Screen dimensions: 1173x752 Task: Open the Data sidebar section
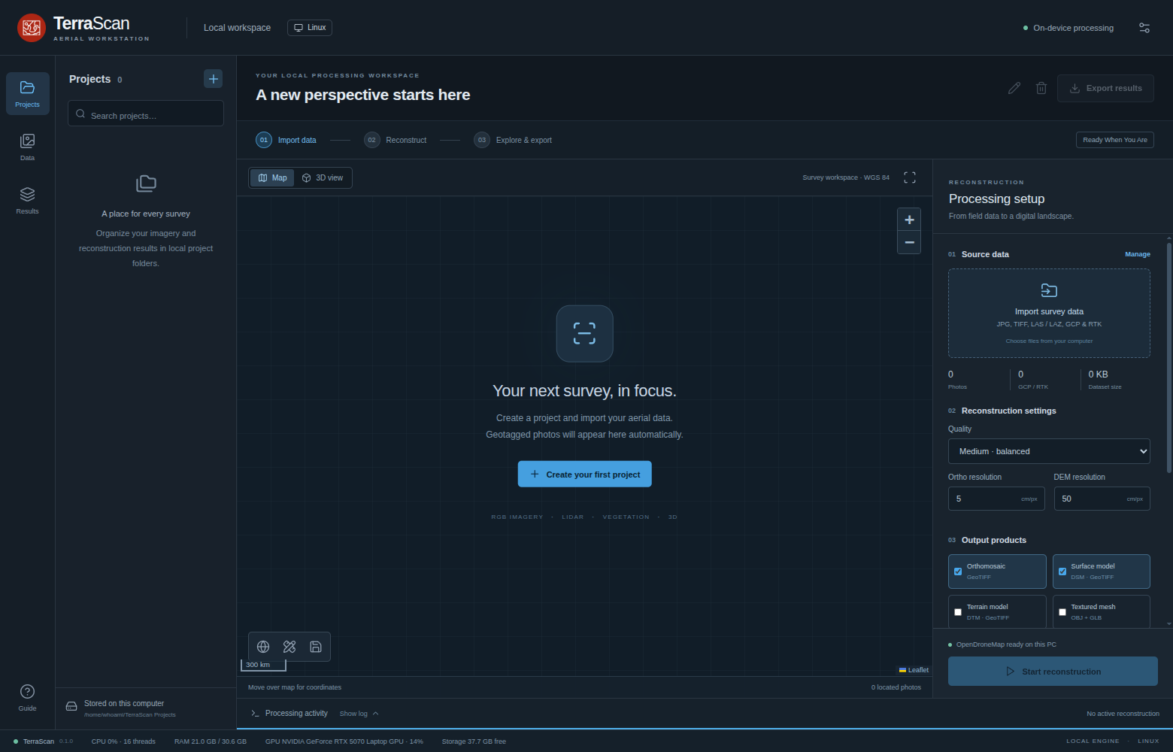click(28, 147)
